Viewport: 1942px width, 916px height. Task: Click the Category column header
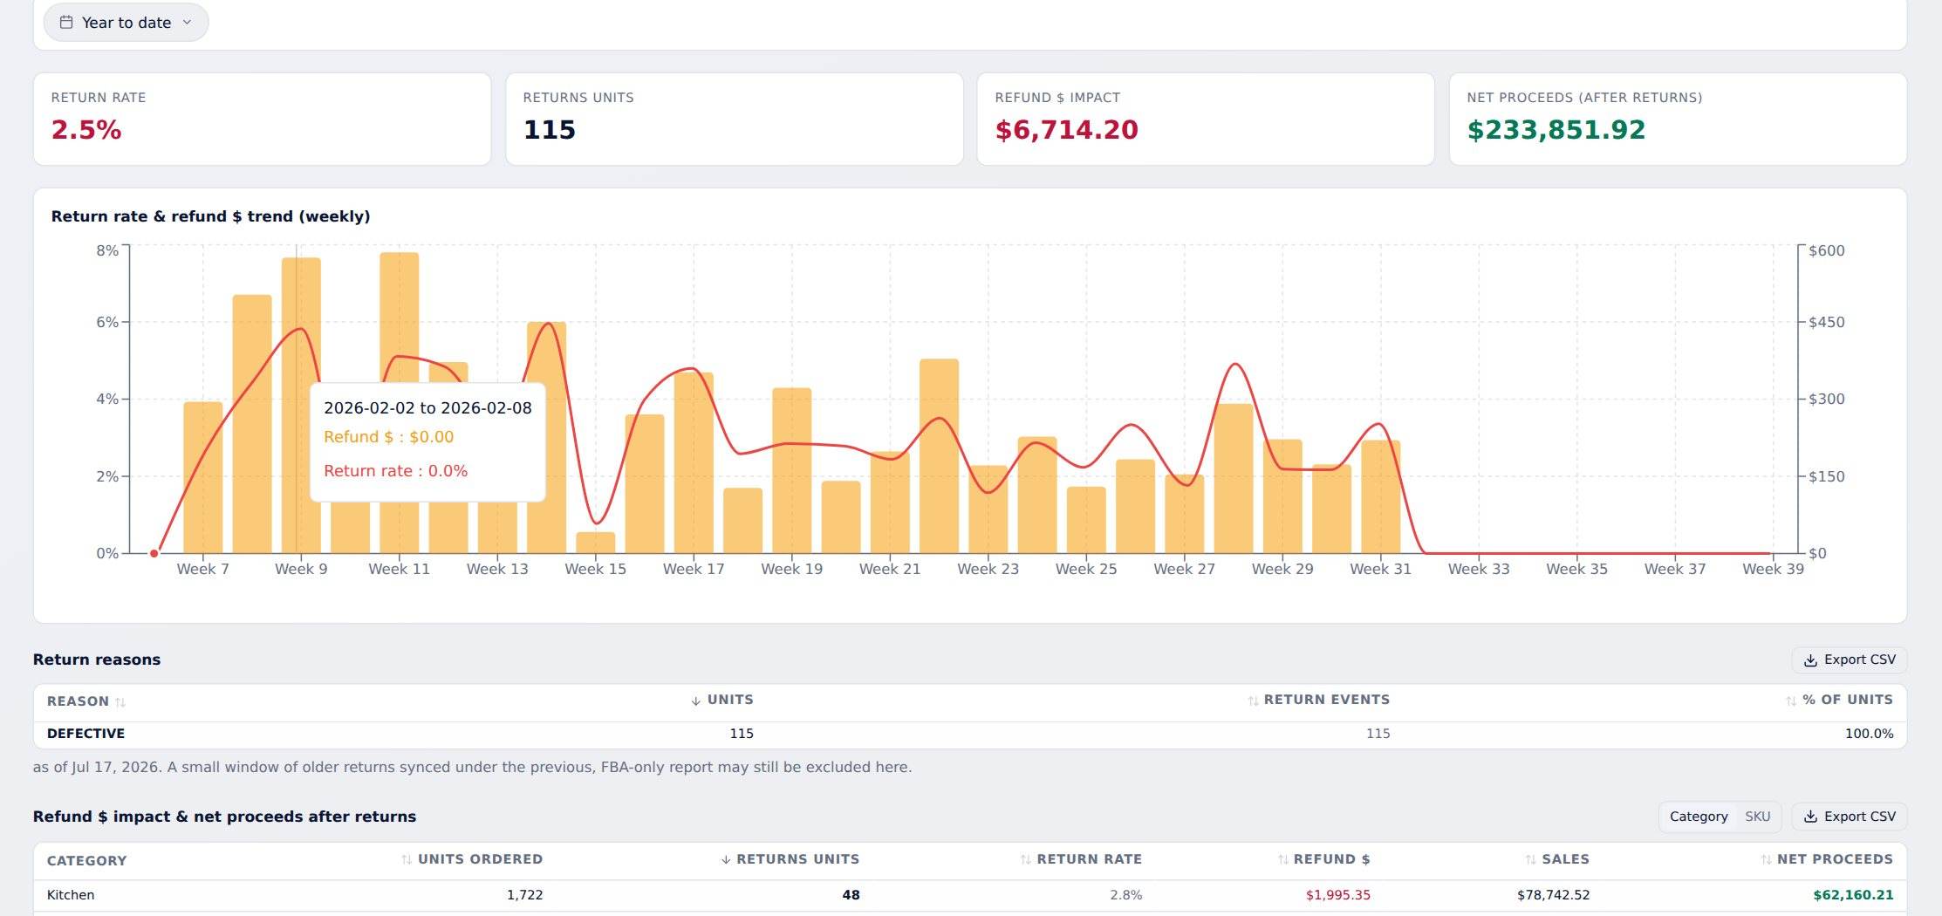86,861
